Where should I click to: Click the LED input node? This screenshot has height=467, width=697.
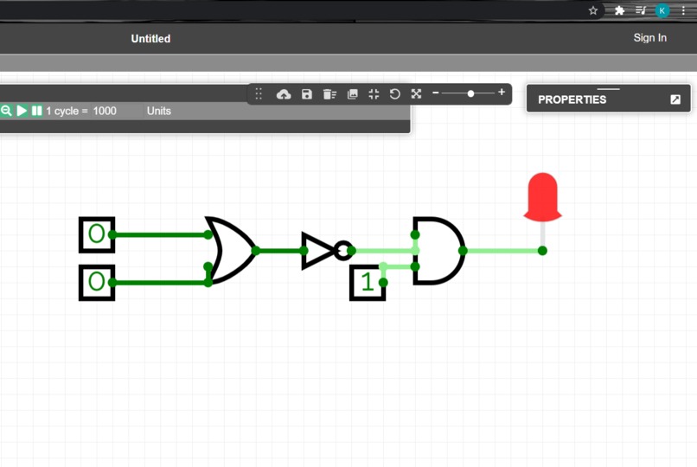(x=542, y=251)
